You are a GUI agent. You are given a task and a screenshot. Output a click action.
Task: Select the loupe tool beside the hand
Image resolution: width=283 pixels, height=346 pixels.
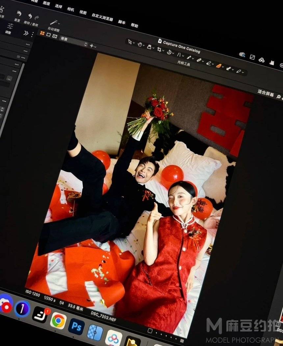click(x=149, y=47)
